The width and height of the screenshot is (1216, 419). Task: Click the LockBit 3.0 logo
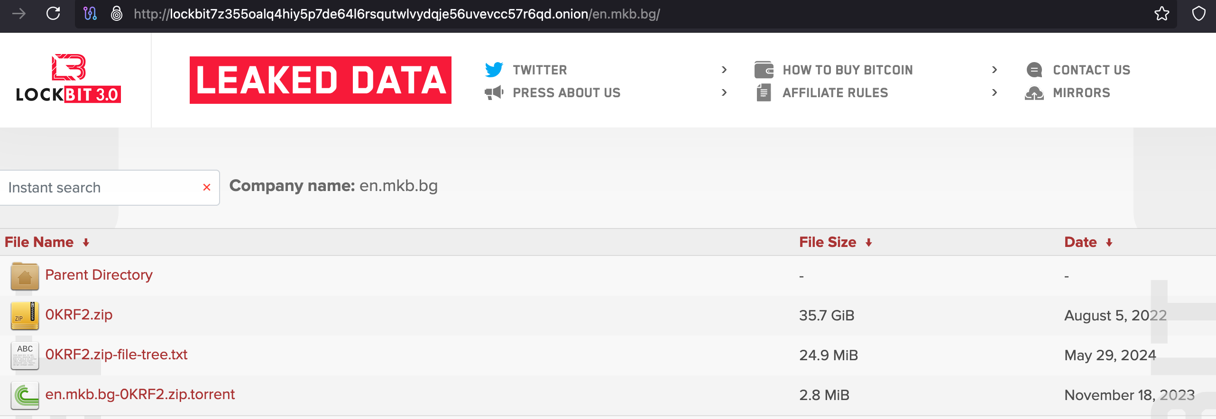(x=69, y=78)
